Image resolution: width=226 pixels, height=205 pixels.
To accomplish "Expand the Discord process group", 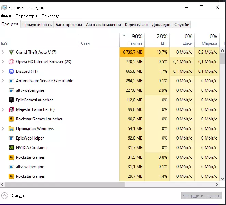I will [x=3, y=71].
